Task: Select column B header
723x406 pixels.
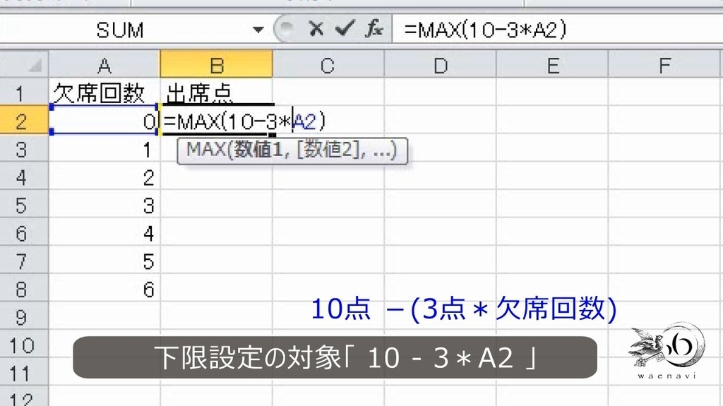Action: pos(216,64)
